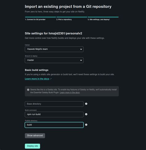Open Learn more in the docs link
Image resolution: width=146 pixels, height=150 pixels.
(37, 79)
